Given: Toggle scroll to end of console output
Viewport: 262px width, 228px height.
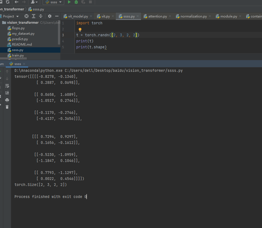Looking at the screenshot, I should tap(7, 93).
